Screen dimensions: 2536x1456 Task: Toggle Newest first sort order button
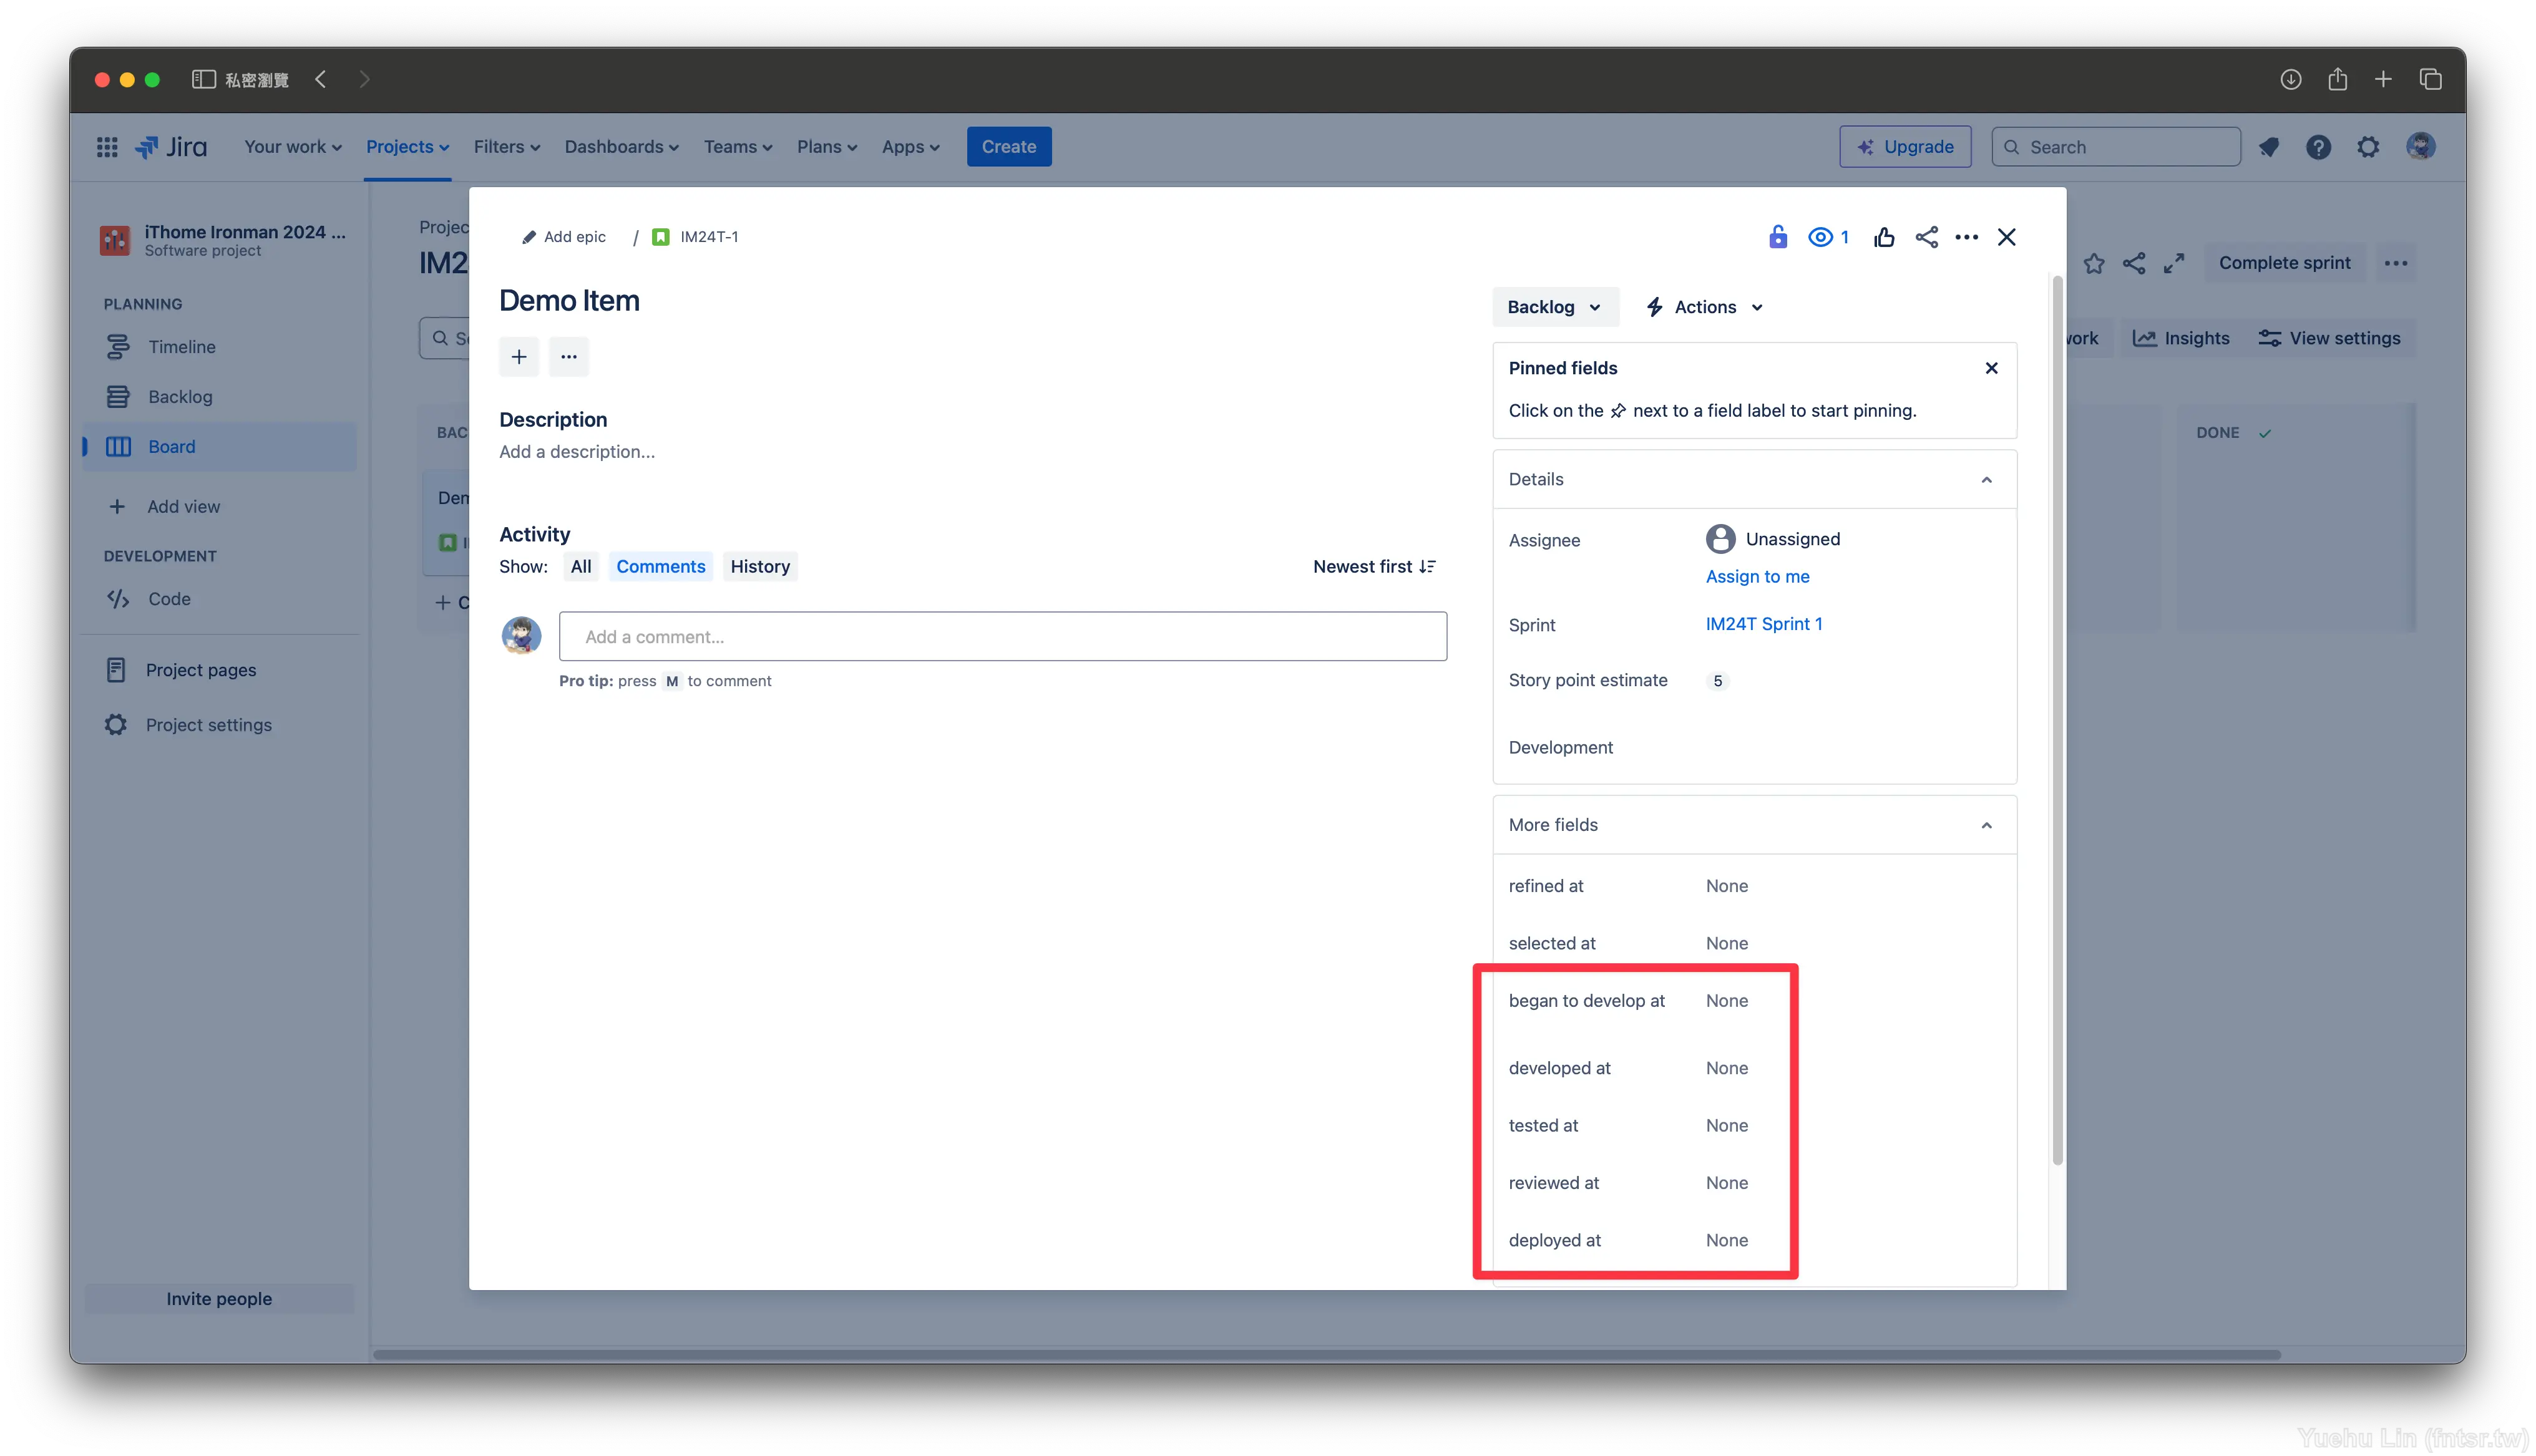coord(1374,566)
